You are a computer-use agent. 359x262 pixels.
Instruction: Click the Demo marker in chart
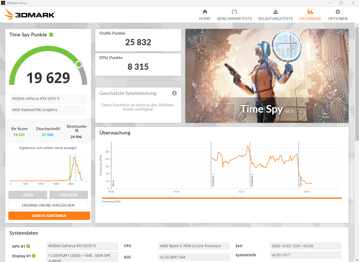point(113,183)
